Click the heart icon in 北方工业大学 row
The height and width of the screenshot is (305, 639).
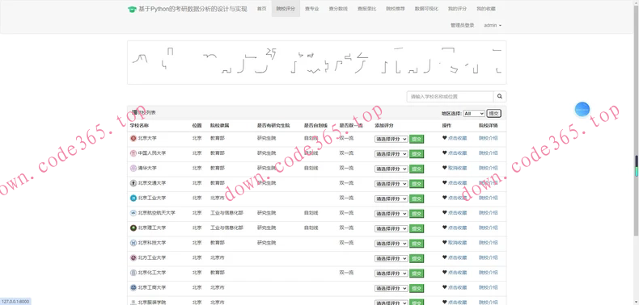445,257
